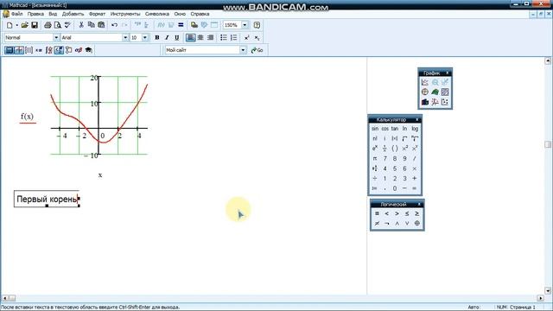Open the 150% zoom dropdown
553x311 pixels.
click(x=245, y=25)
